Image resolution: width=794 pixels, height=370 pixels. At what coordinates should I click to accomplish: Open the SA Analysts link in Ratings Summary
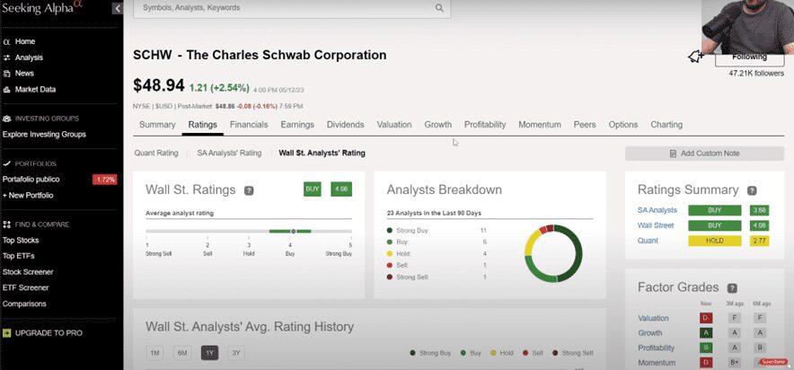pos(657,210)
